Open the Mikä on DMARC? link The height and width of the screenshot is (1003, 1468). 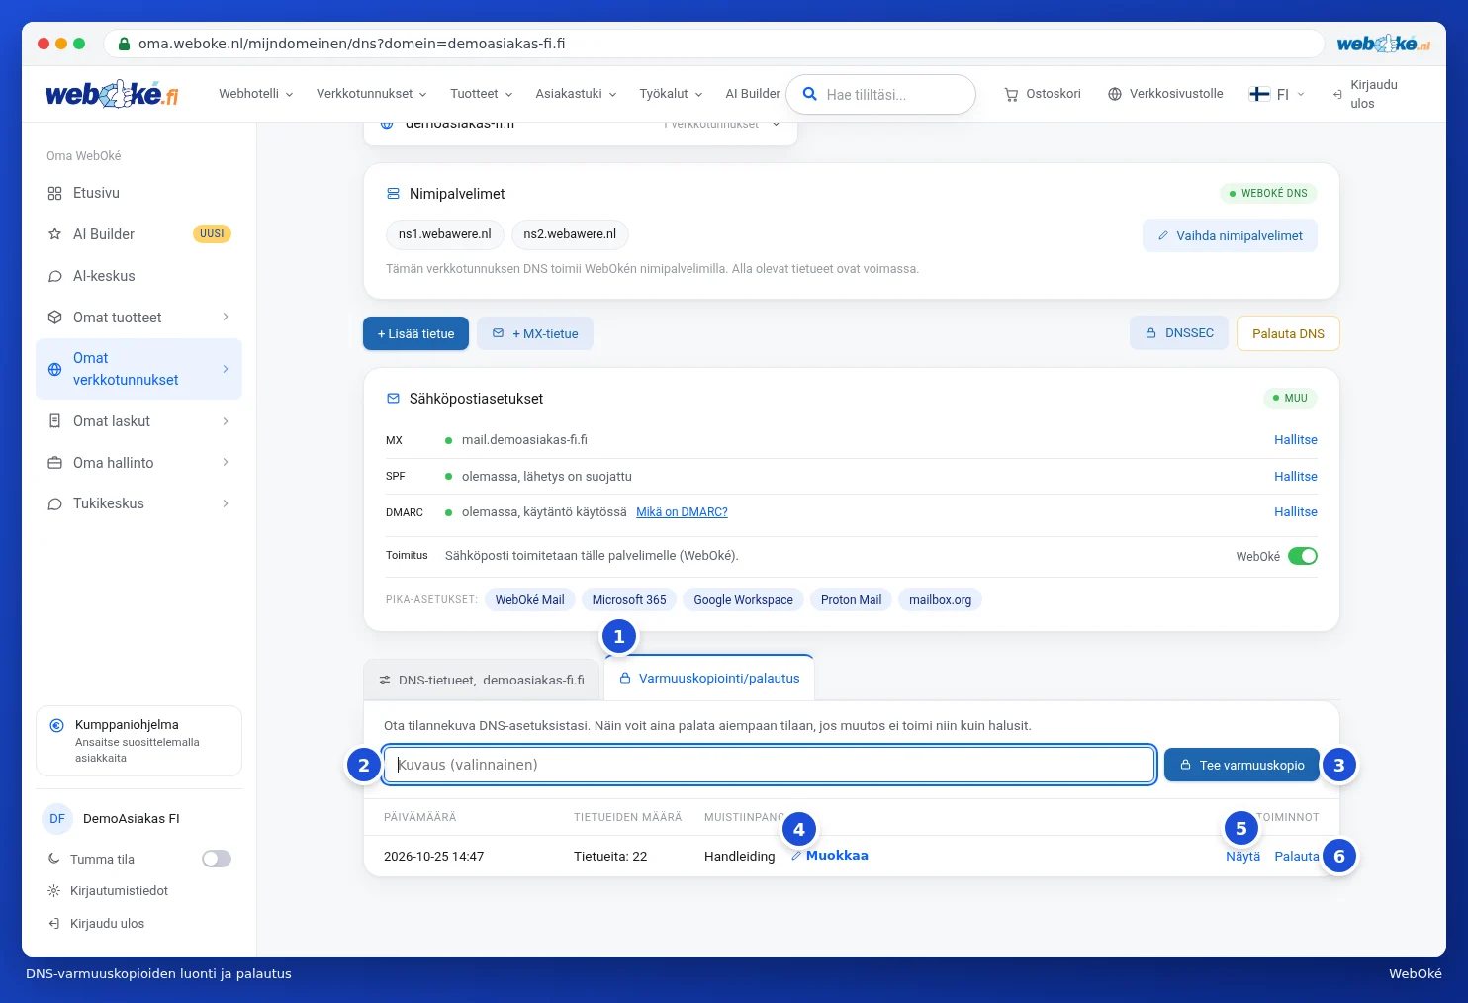[x=682, y=512]
